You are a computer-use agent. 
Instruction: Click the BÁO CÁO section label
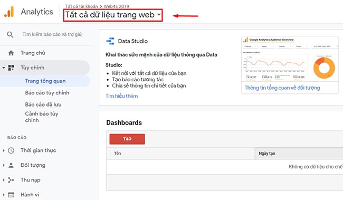17,138
